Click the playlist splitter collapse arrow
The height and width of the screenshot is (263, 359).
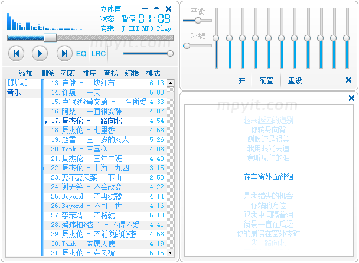[43, 168]
